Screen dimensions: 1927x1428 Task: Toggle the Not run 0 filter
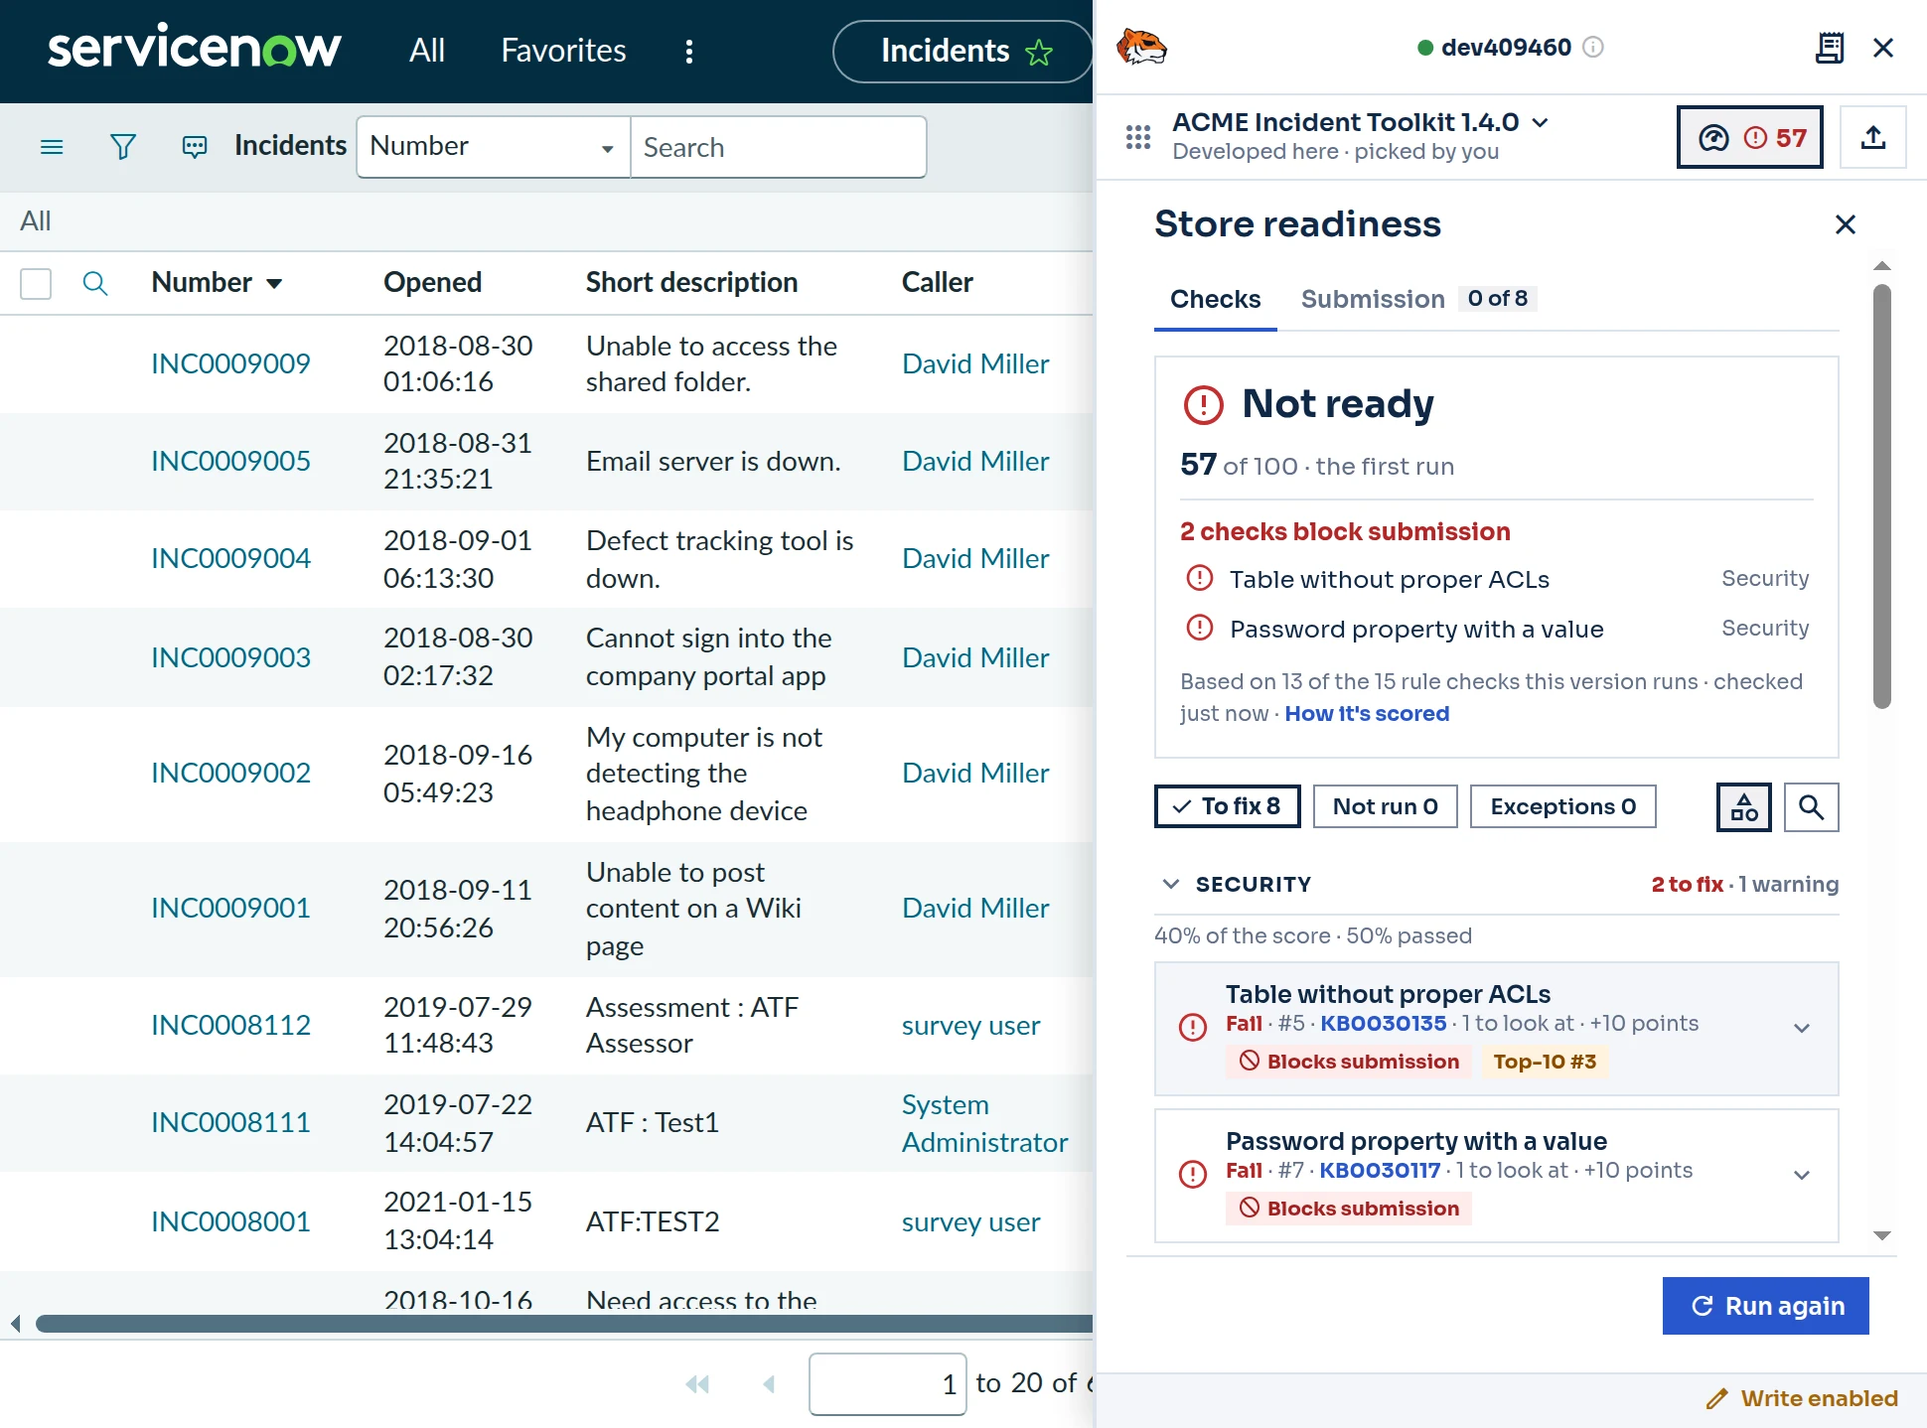point(1386,806)
